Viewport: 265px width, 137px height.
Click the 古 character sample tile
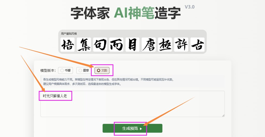(197, 45)
